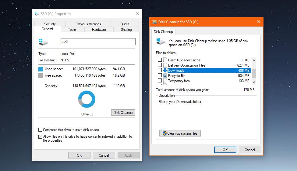Click Cancel in SSD Properties window

pos(104,155)
